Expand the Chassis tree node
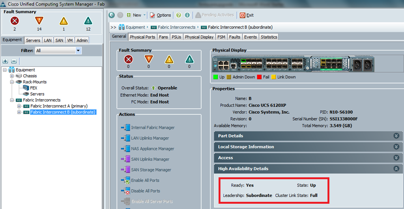The width and height of the screenshot is (404, 209). pyautogui.click(x=11, y=76)
